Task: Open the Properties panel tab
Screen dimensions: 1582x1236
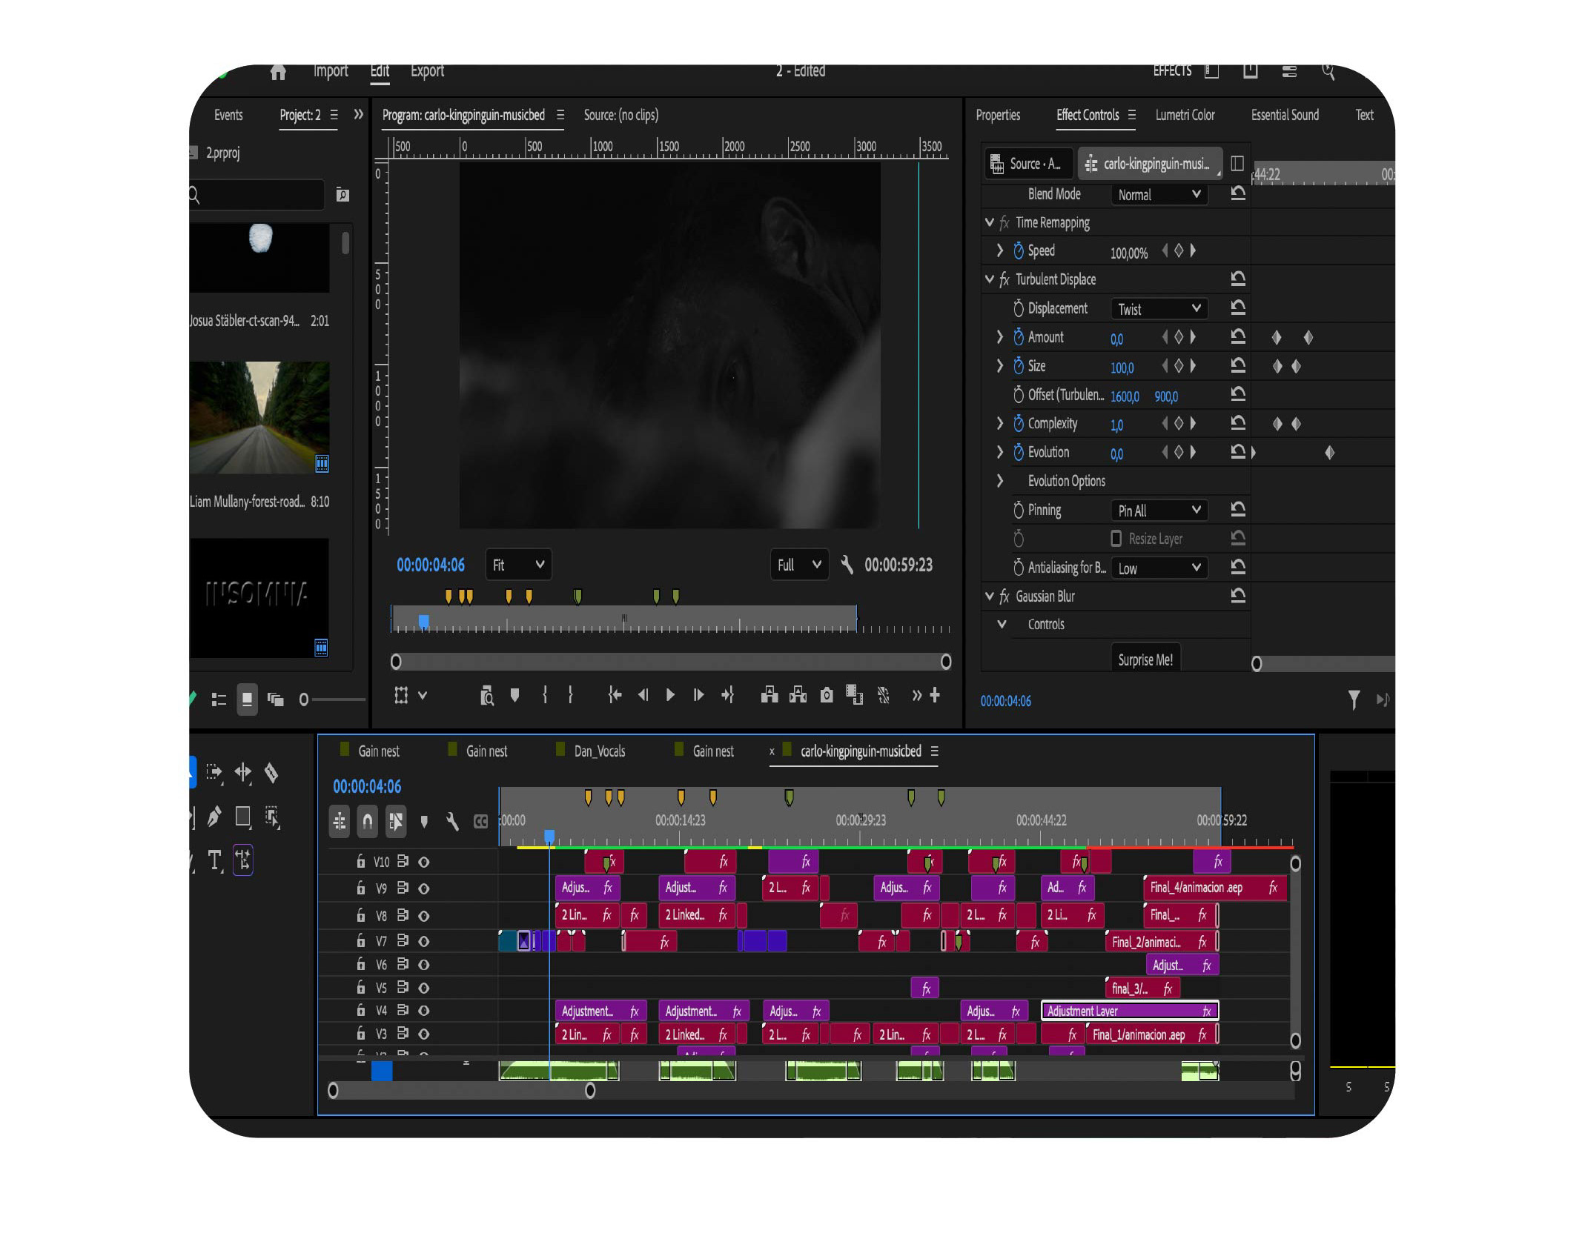Action: (998, 115)
